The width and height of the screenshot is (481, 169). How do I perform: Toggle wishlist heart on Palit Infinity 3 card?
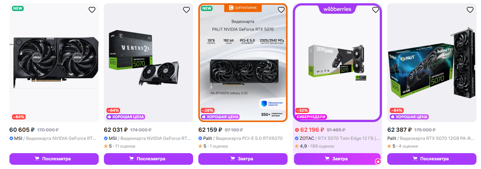(x=470, y=10)
